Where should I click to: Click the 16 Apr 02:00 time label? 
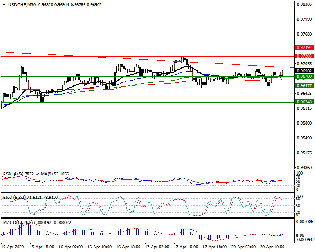pos(71,247)
